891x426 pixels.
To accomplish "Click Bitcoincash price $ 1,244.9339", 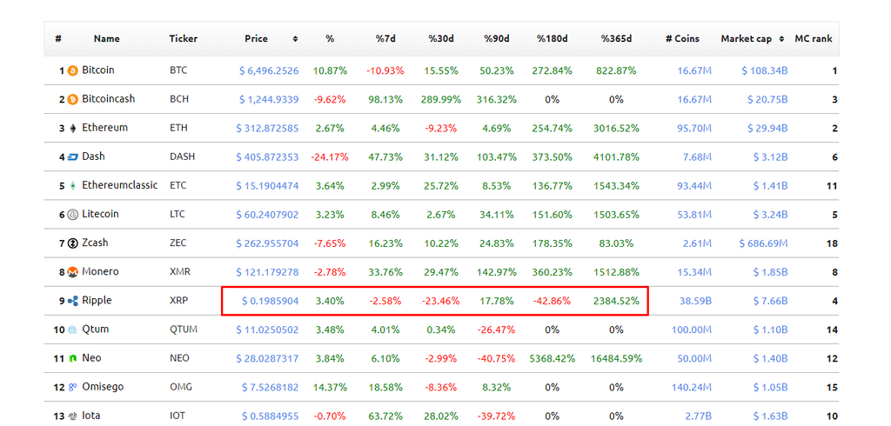I will pos(269,100).
